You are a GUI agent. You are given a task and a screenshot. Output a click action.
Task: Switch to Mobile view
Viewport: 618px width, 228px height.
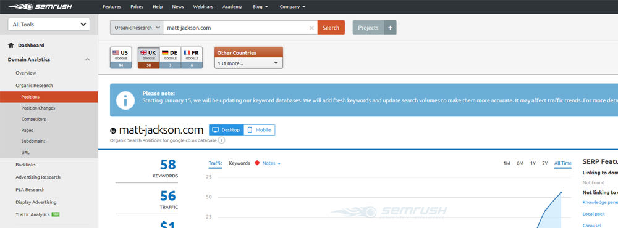[260, 130]
